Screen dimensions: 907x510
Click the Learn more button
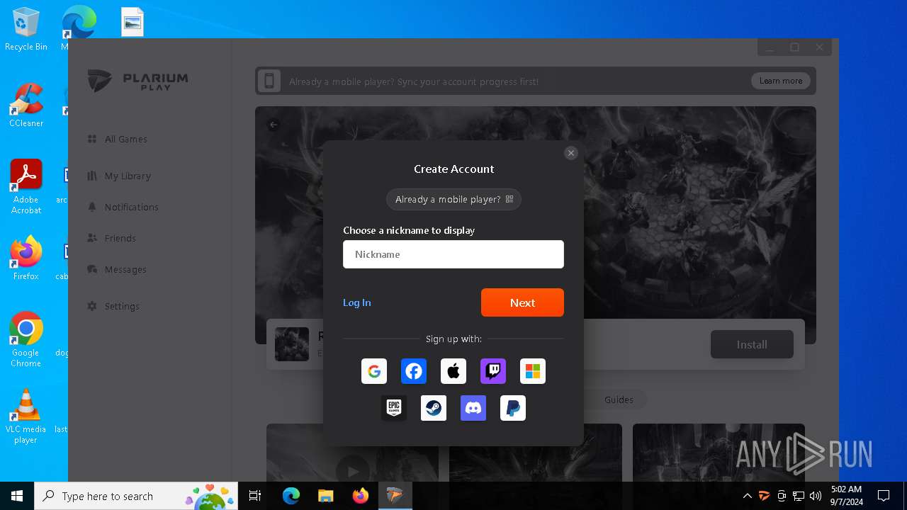[781, 81]
